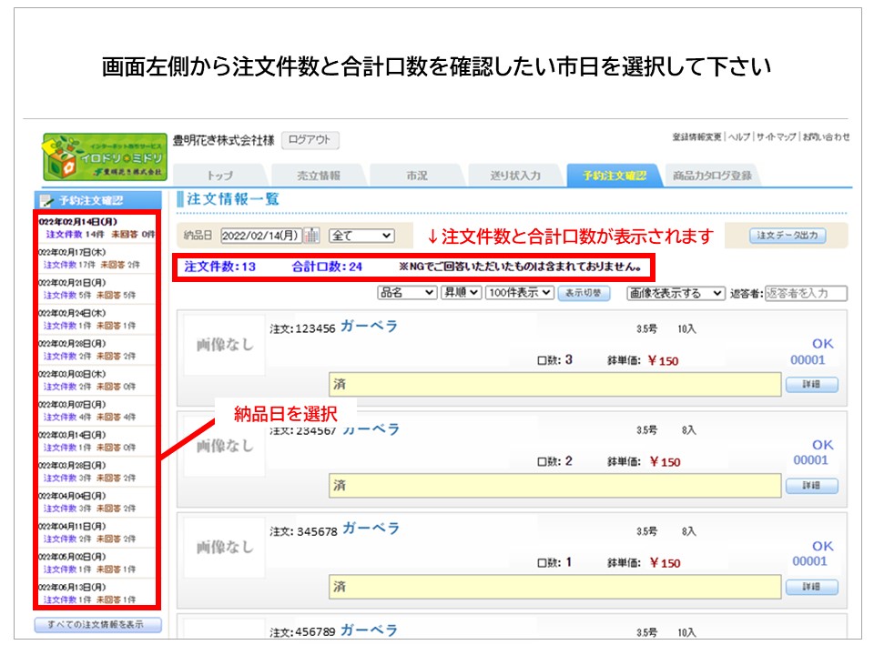Click すべての注文情報を表示 button
874x655 pixels.
(x=97, y=625)
